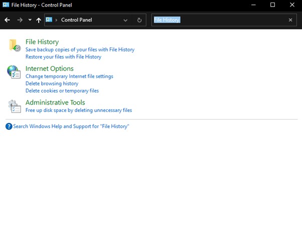Image resolution: width=302 pixels, height=226 pixels.
Task: Select the Delete browsing history link
Action: [x=52, y=83]
